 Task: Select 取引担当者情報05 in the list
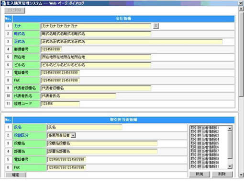click(x=205, y=143)
